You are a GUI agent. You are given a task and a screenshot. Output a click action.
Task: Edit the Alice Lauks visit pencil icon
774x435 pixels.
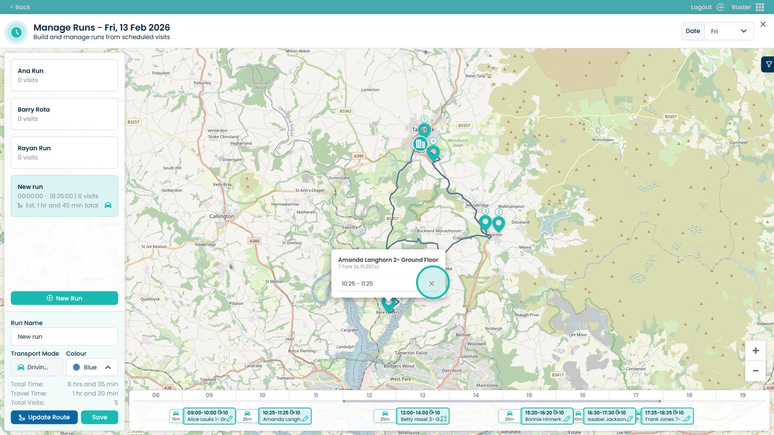tap(230, 419)
